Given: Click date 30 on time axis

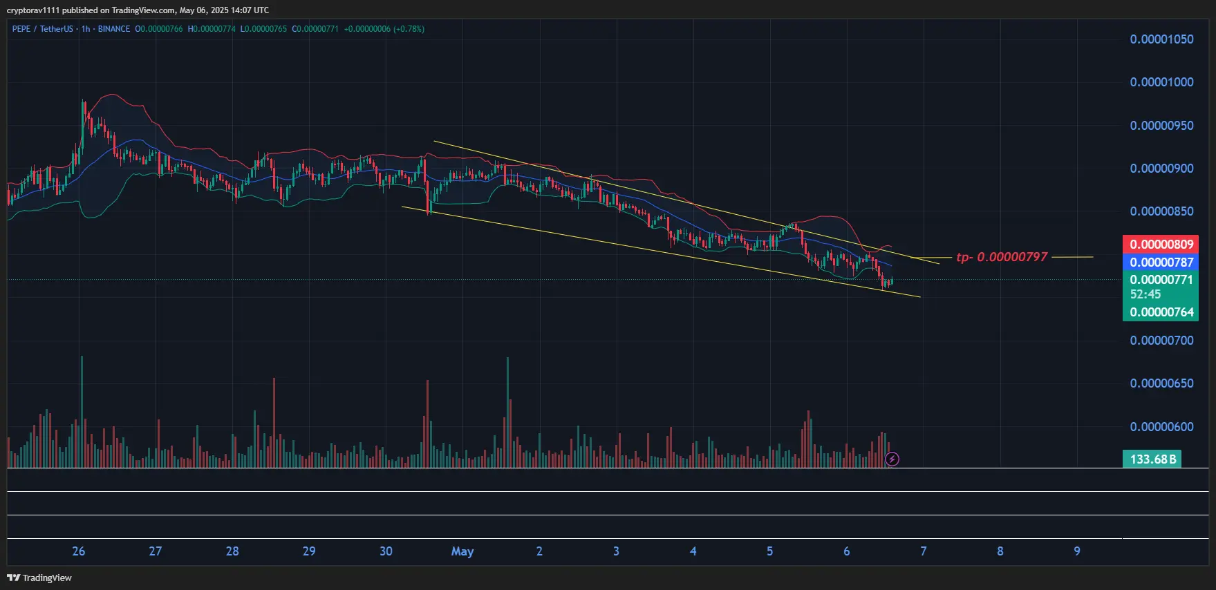Looking at the screenshot, I should click(386, 551).
